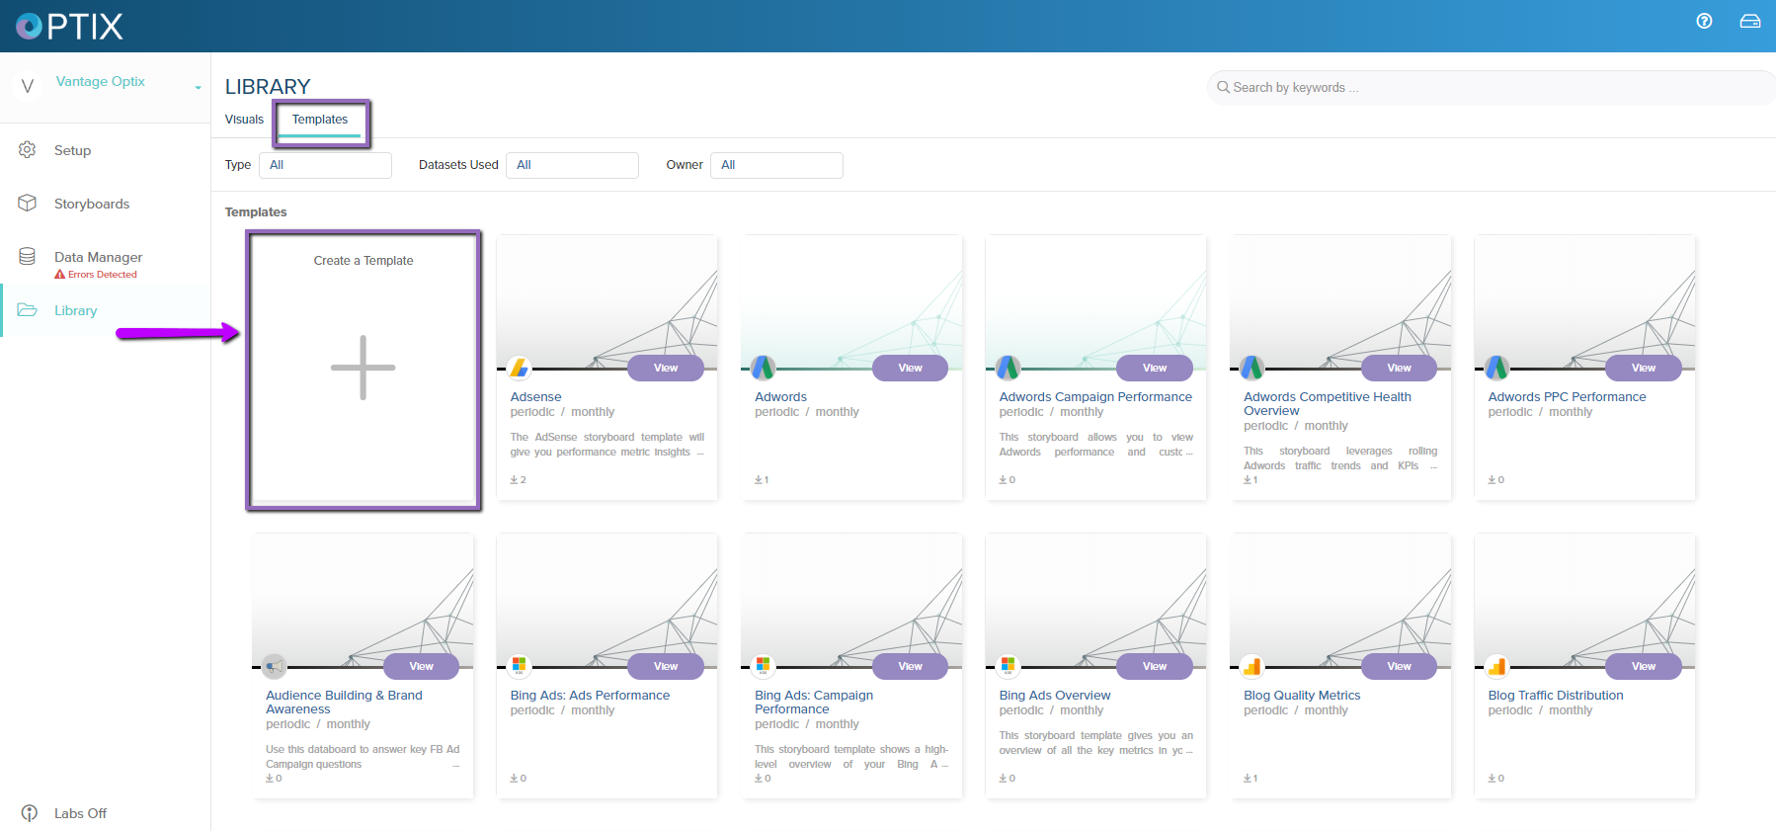The image size is (1776, 831).
Task: Open the Adwords PPC Performance title link
Action: pos(1567,397)
